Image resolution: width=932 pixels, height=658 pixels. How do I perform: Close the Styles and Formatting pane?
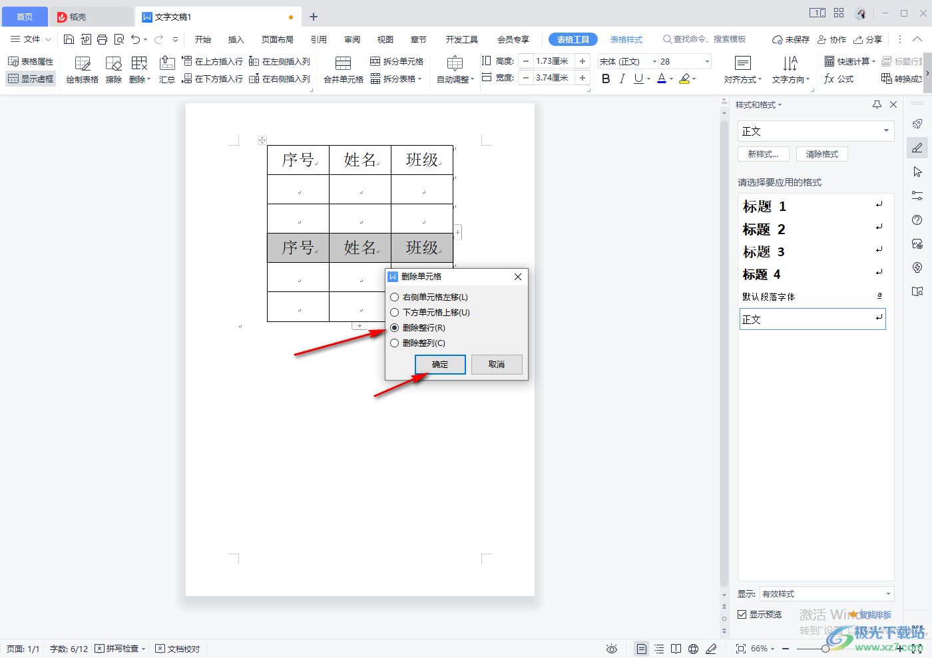(893, 104)
